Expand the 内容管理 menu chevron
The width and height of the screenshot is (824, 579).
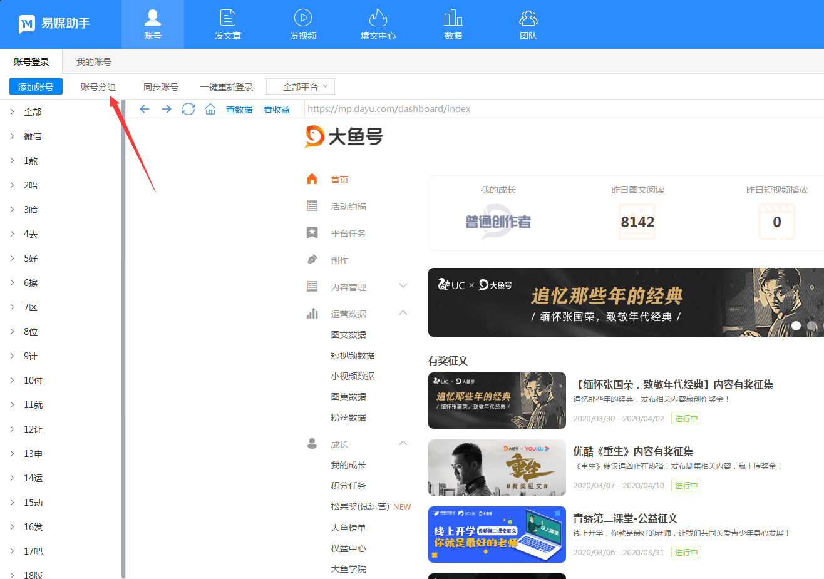(x=403, y=286)
